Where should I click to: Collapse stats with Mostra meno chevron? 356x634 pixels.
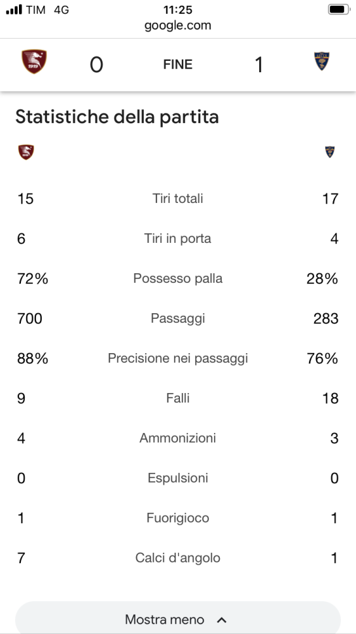tap(222, 620)
